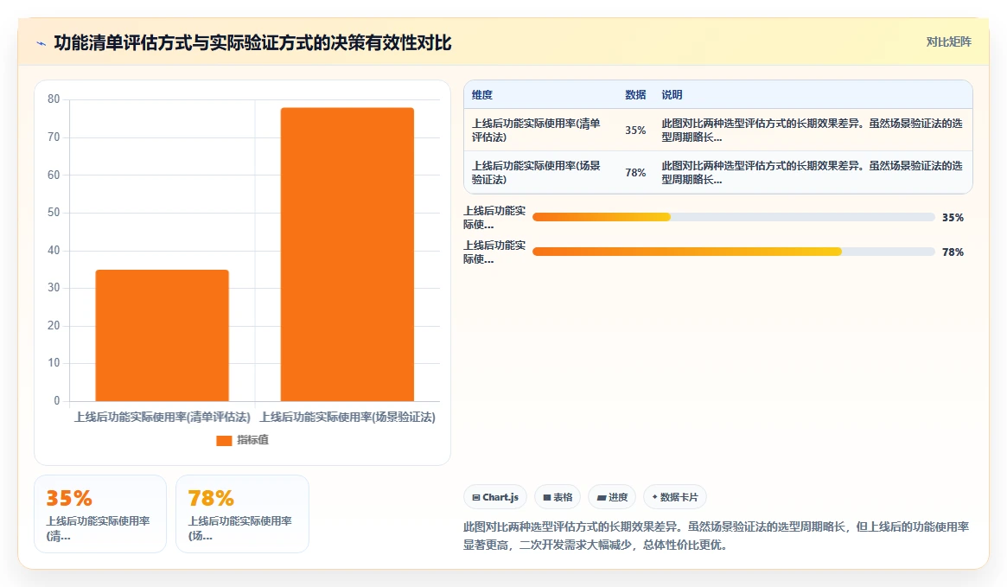1007x587 pixels.
Task: Click the small blue icon beside the title
Action: pos(41,44)
